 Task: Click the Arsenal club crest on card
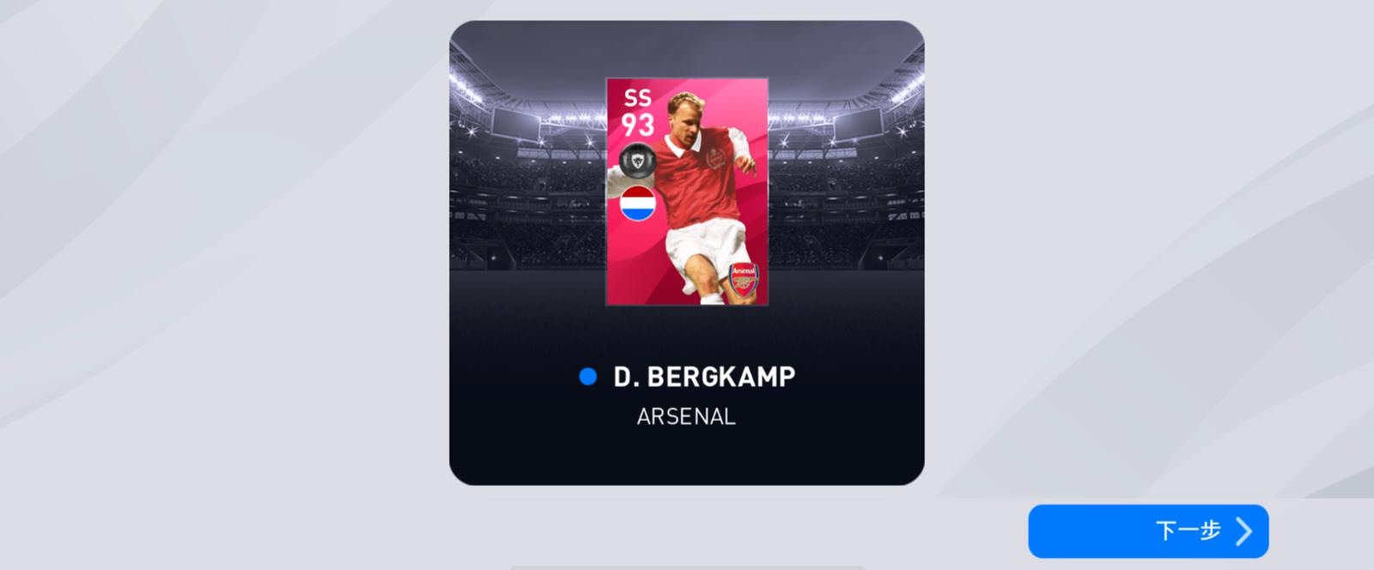click(x=744, y=281)
